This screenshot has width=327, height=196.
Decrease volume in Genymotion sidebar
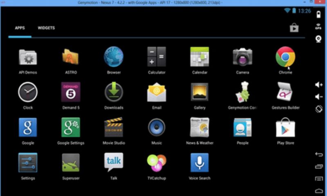[x=319, y=97]
